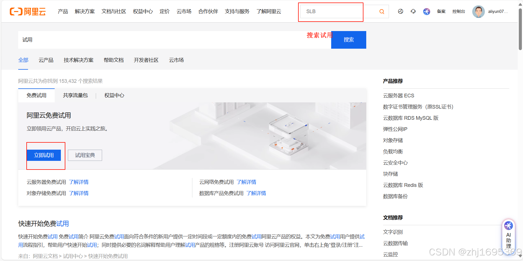Switch to the 云市场 results filter tab
Screen dimensions: 523x261
176,60
